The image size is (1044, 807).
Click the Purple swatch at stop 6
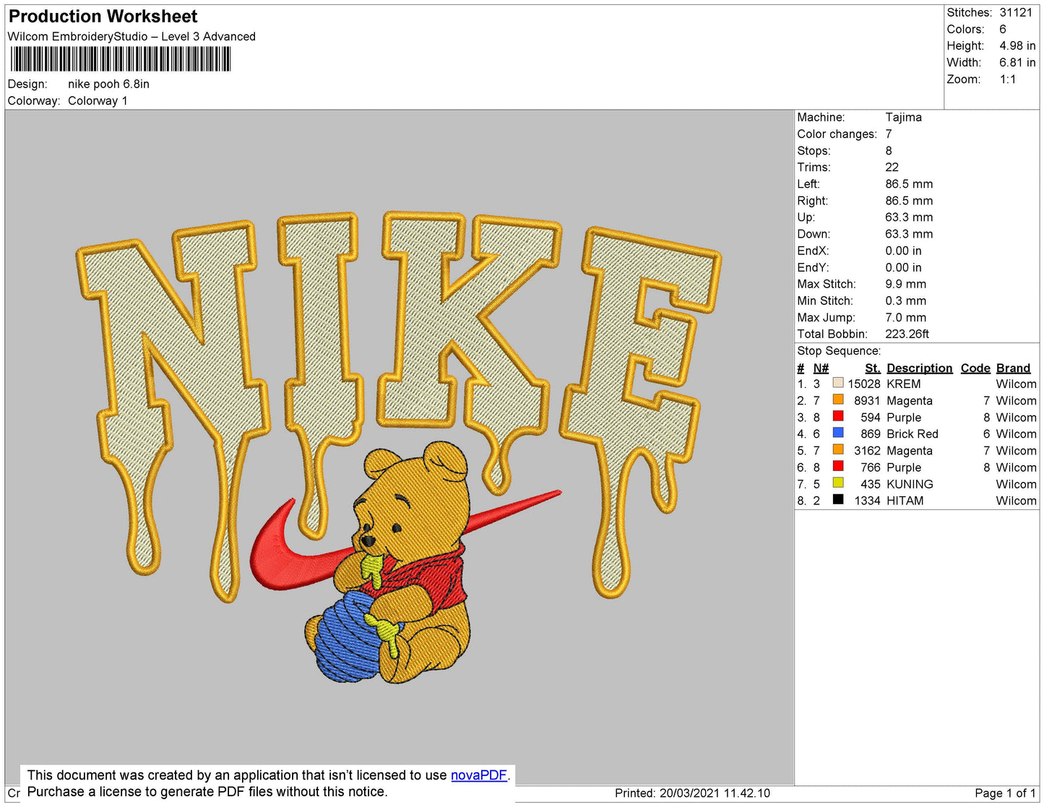point(838,467)
